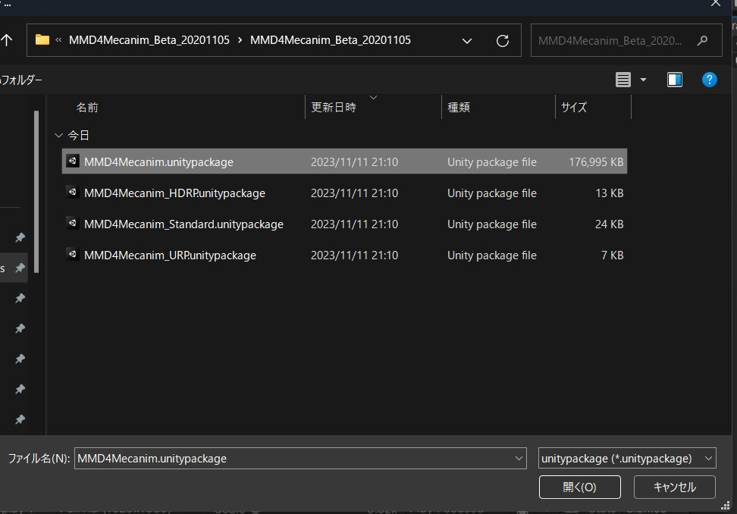Click Unity icon of MMD4Mecanim_Standard.unitypackage
The height and width of the screenshot is (514, 737).
click(x=72, y=223)
